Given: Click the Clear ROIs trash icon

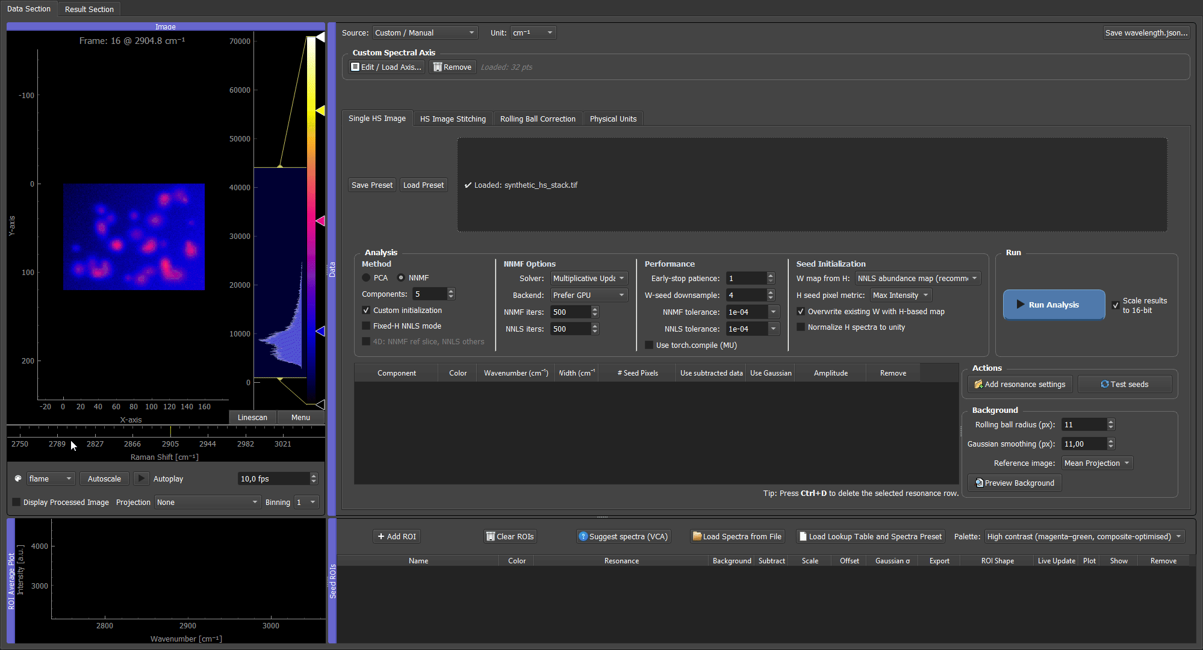Looking at the screenshot, I should (490, 536).
